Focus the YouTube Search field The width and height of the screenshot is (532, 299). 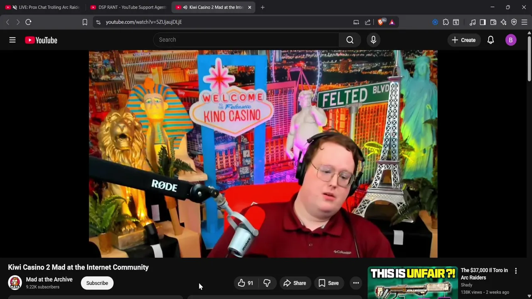click(x=246, y=40)
